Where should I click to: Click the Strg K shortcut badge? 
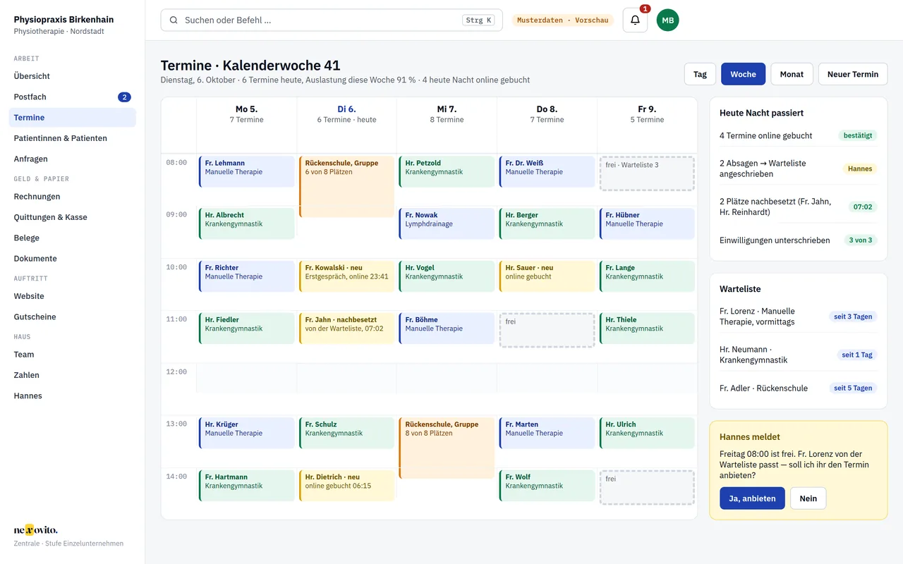point(479,20)
